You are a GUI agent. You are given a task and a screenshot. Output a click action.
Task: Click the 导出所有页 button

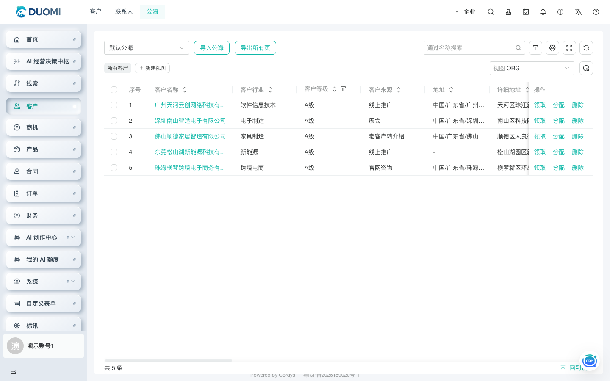point(255,48)
